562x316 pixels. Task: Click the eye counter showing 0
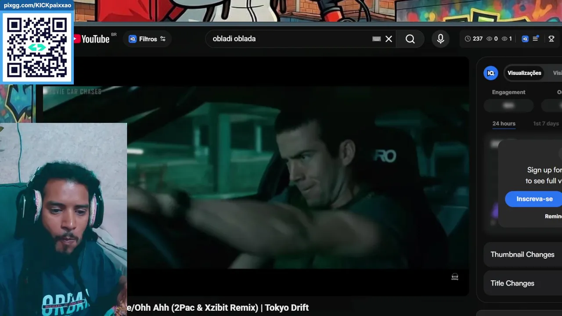(492, 39)
